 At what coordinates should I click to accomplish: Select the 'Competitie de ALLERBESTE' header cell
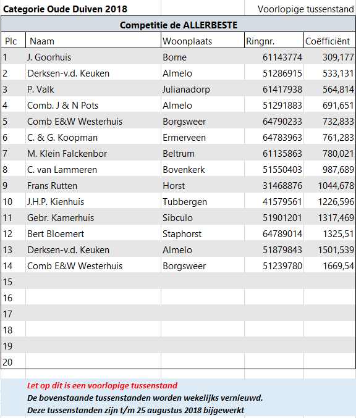[x=178, y=25]
